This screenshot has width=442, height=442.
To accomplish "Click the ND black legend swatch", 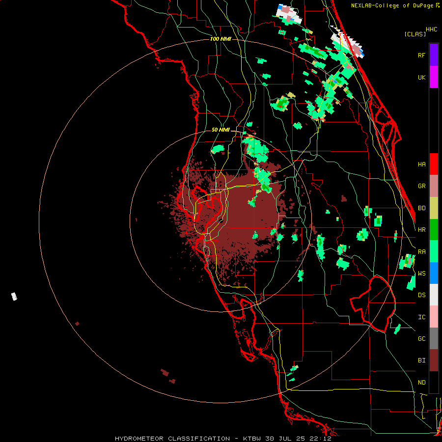I will [434, 382].
